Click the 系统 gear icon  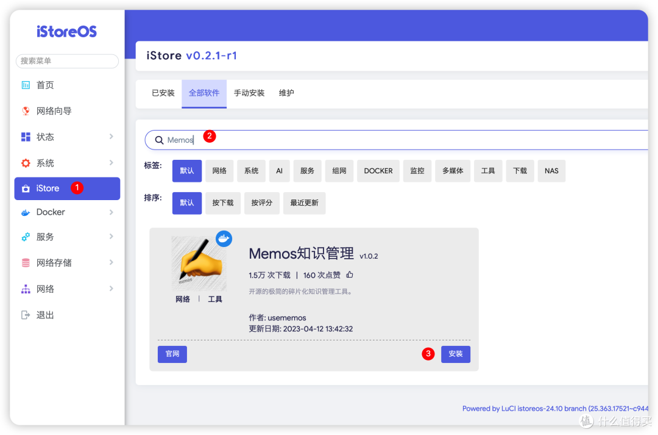(26, 163)
